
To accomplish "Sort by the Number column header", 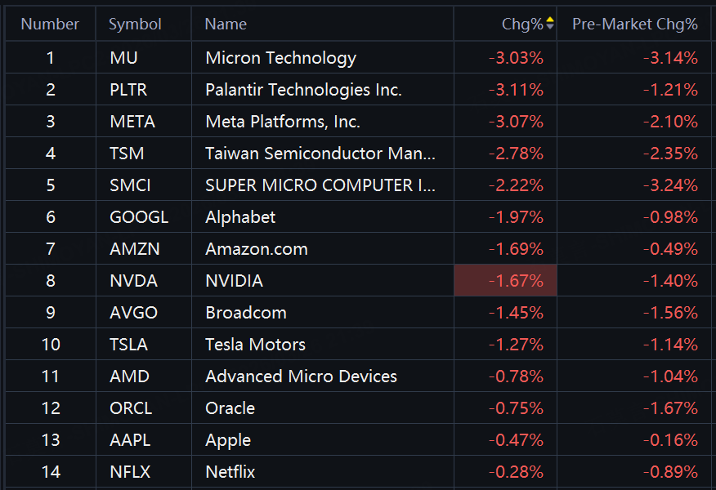I will coord(50,24).
